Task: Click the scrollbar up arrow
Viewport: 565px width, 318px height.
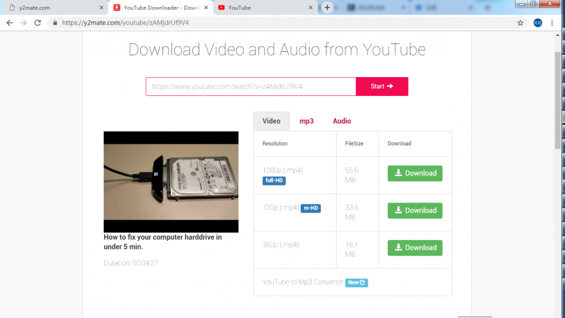Action: [557, 35]
